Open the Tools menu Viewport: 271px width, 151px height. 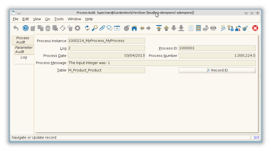(59, 19)
